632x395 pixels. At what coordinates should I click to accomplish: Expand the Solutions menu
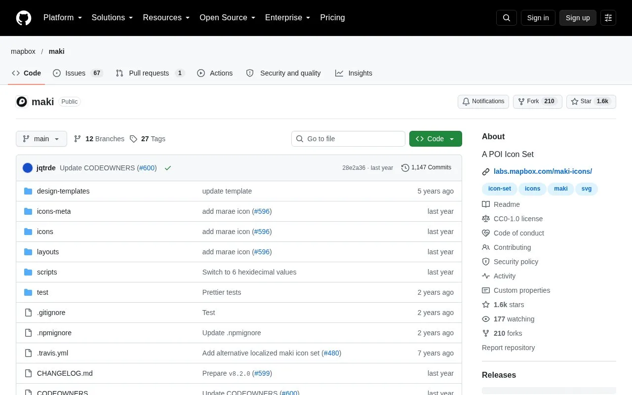113,18
